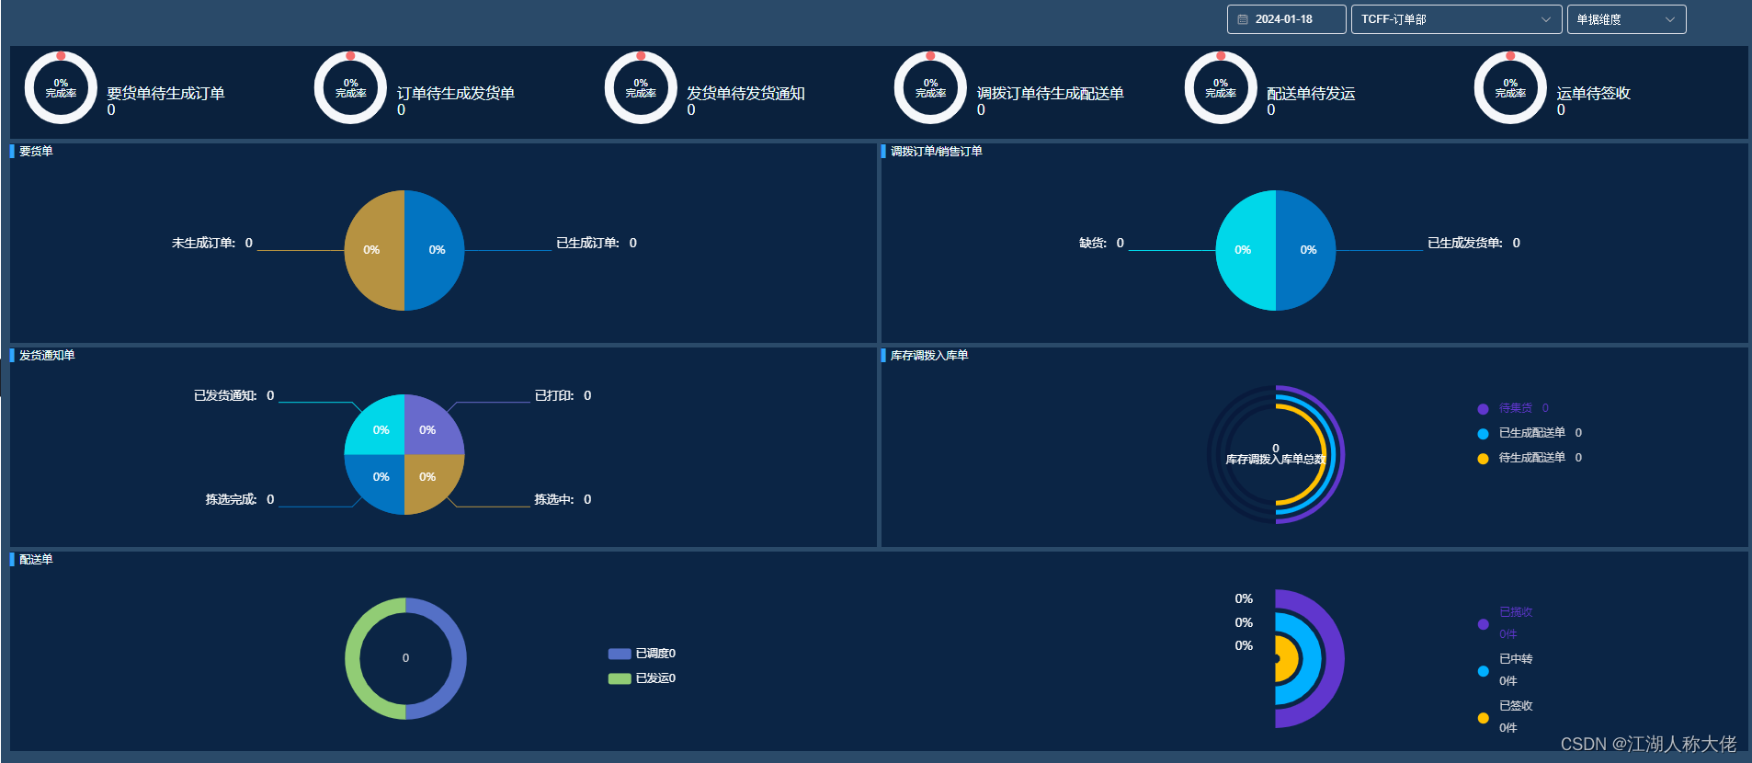Click the green 已发运 half of donut chart
The width and height of the screenshot is (1752, 763).
(352, 658)
